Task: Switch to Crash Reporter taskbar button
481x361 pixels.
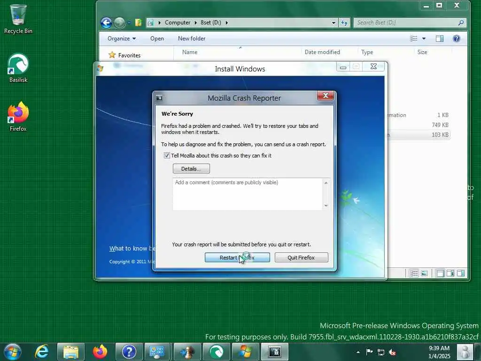Action: point(274,352)
